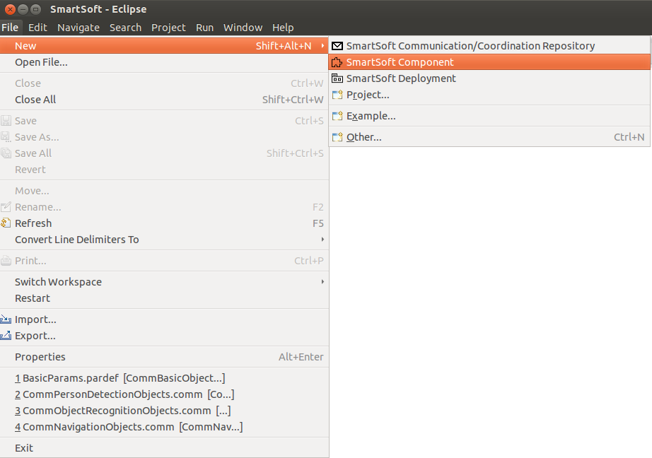Click the Save As icon
652x458 pixels.
click(6, 137)
